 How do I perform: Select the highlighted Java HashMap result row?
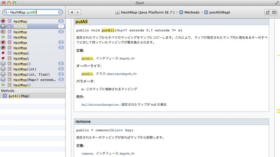pos(33,27)
